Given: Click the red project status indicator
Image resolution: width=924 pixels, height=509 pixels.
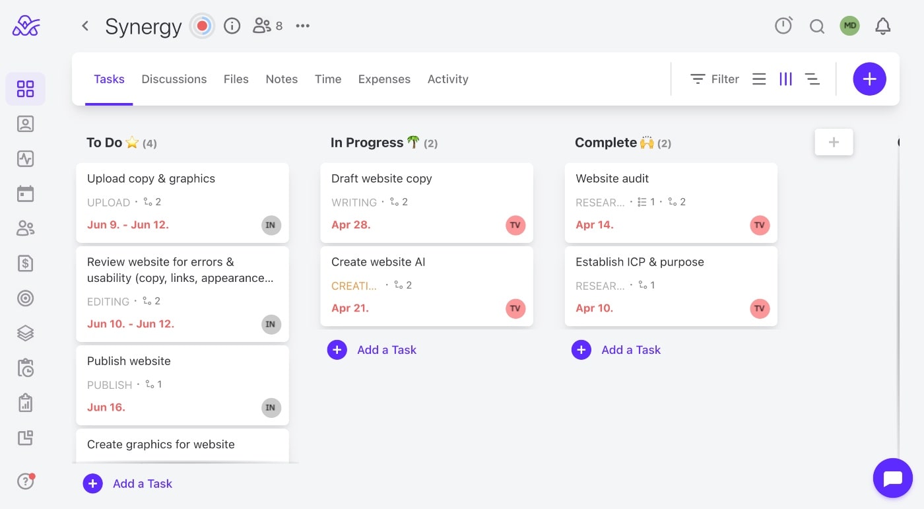Looking at the screenshot, I should (203, 26).
